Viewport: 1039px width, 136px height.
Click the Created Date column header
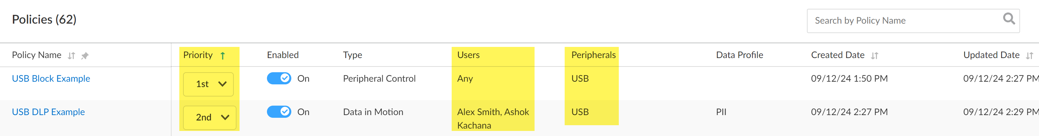pyautogui.click(x=837, y=55)
